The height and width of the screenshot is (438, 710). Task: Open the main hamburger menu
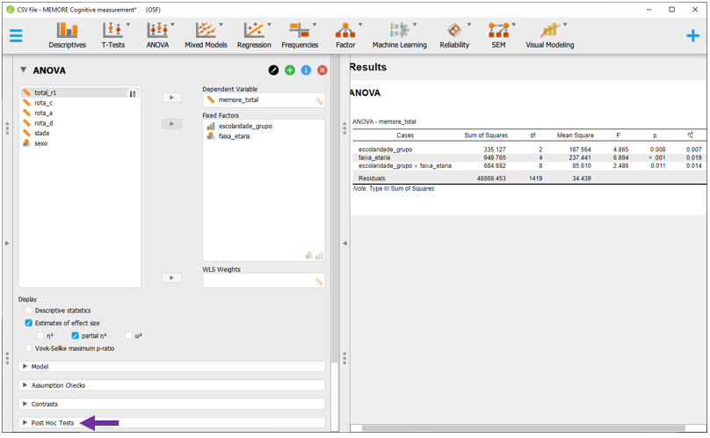[x=16, y=36]
